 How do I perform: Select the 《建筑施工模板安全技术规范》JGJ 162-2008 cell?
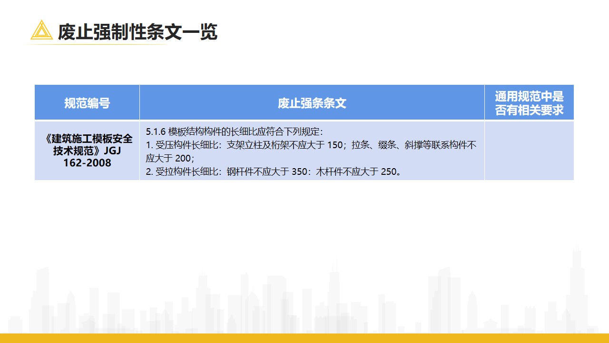point(87,151)
